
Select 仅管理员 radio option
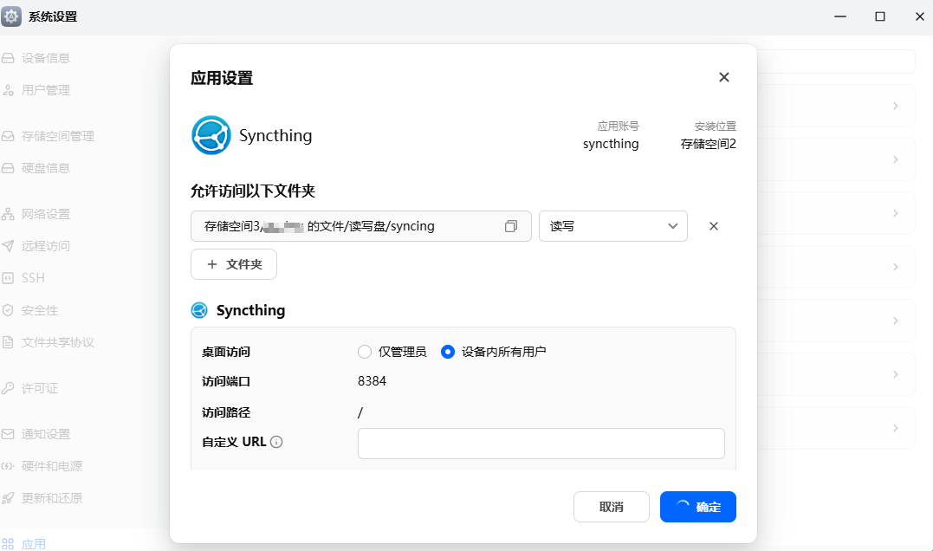click(x=365, y=352)
